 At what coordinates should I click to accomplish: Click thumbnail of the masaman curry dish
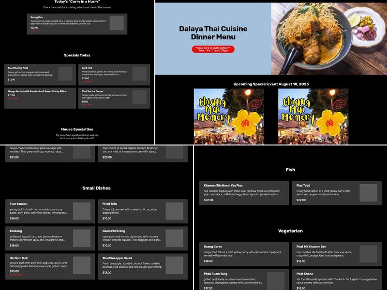[175, 152]
